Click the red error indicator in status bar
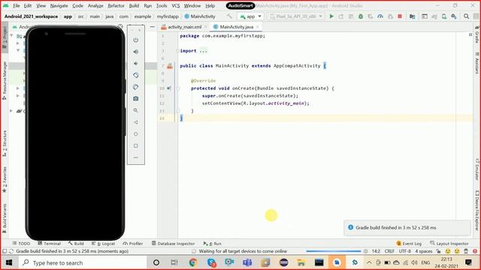This screenshot has width=481, height=270. click(475, 251)
